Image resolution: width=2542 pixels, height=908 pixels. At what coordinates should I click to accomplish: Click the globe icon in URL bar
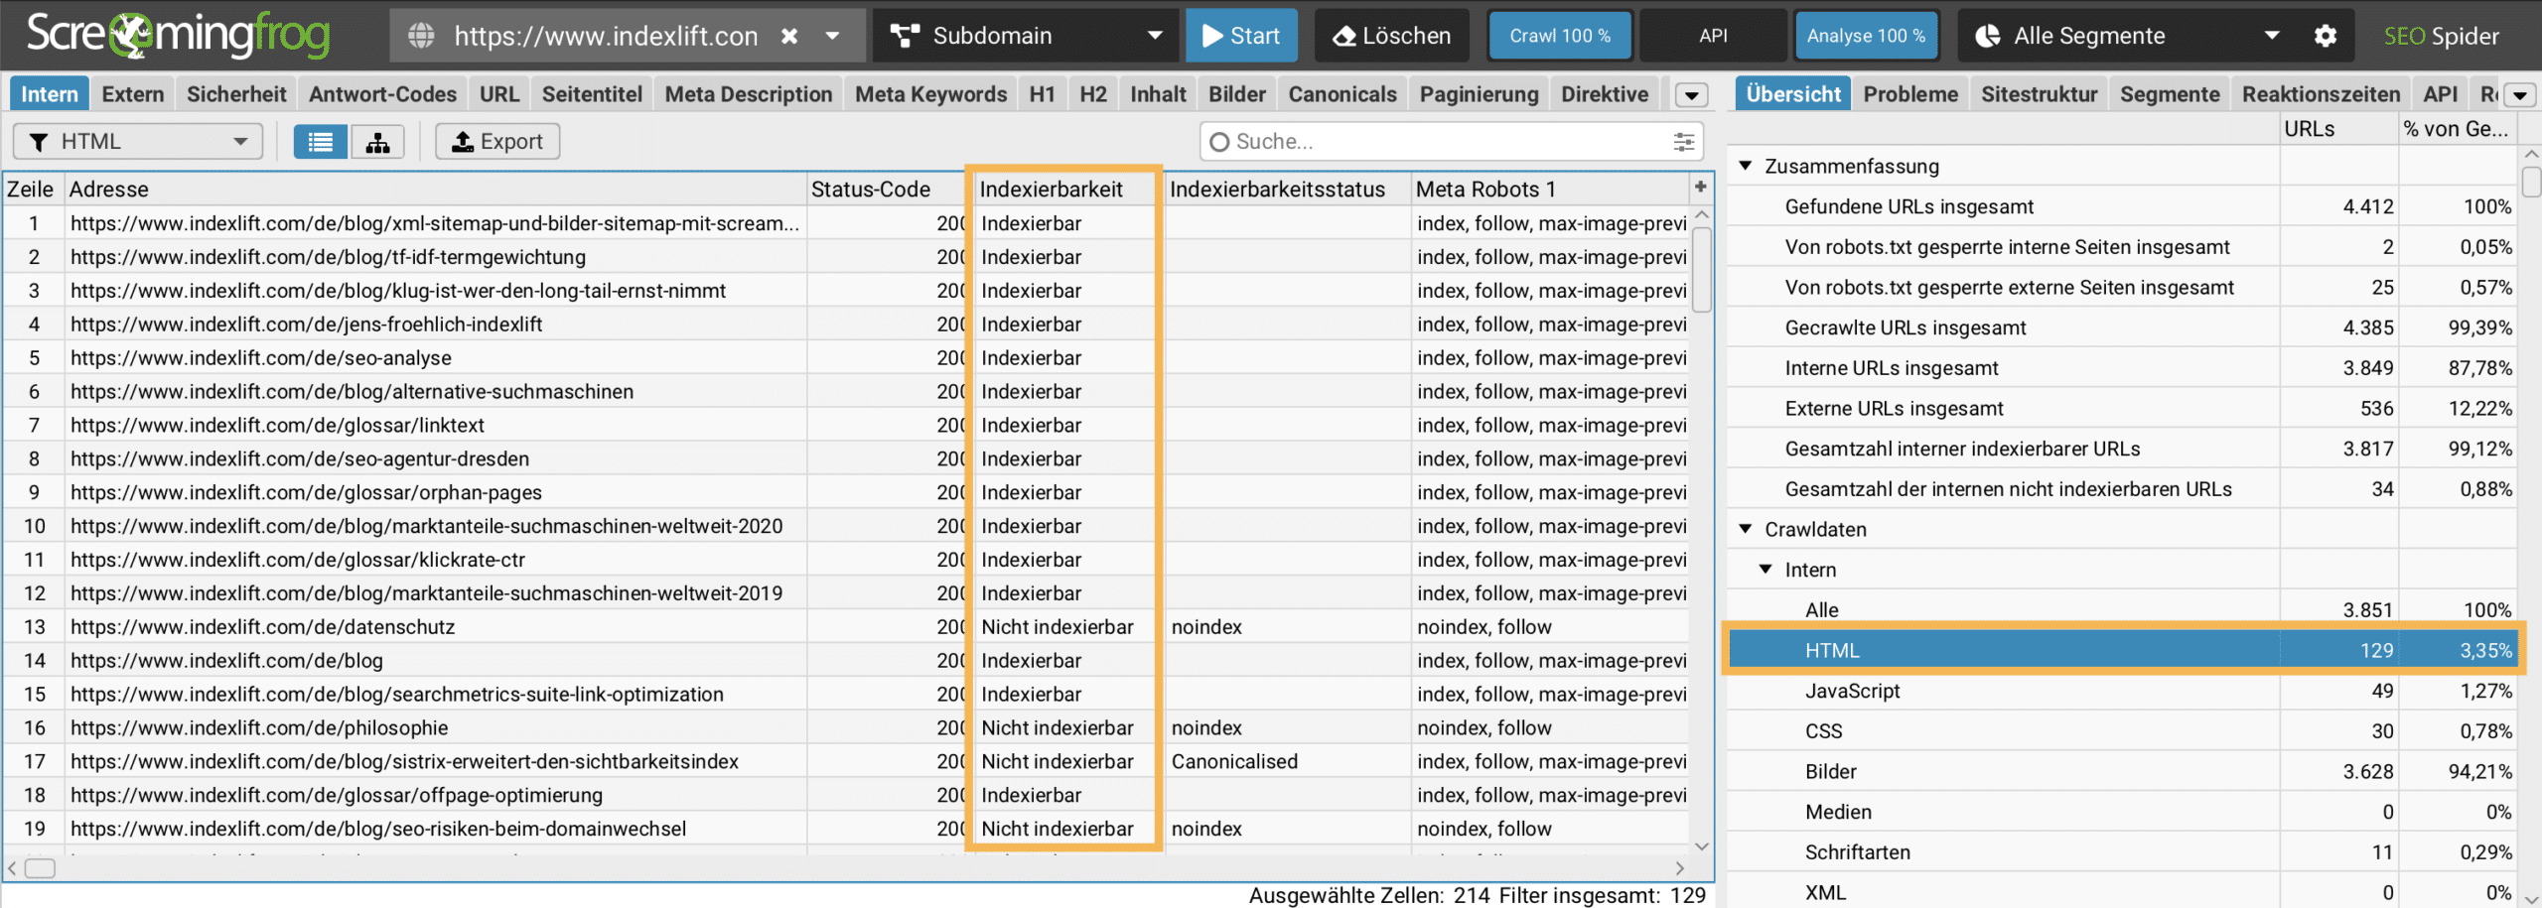(421, 36)
